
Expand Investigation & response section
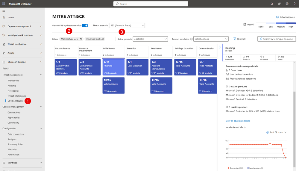pyautogui.click(x=41, y=35)
